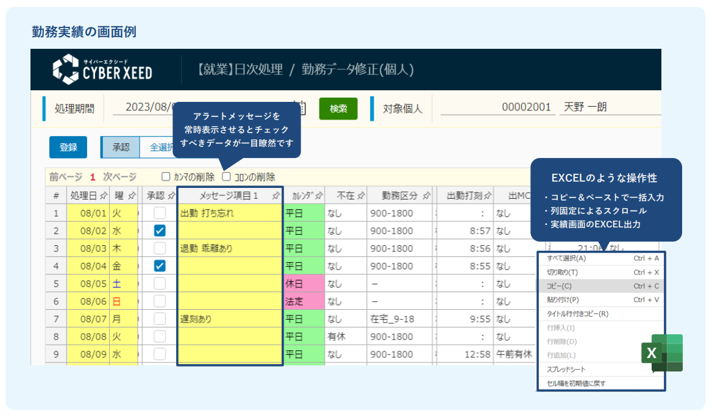Pin the 承認 column header
Image resolution: width=712 pixels, height=416 pixels.
[x=171, y=196]
